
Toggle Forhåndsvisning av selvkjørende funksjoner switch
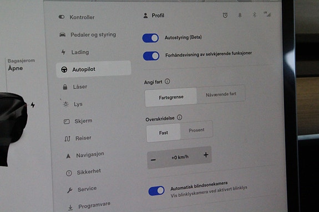click(x=151, y=56)
